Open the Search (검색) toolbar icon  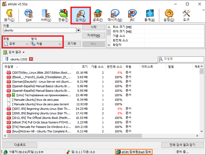(81, 15)
